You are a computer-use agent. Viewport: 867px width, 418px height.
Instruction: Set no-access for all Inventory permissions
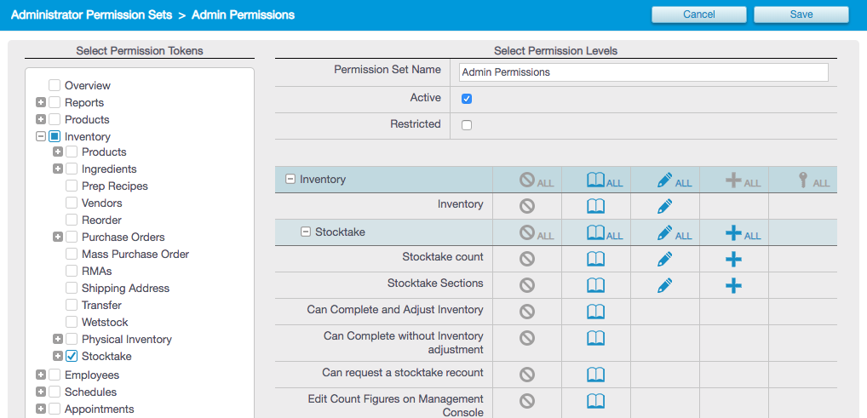click(536, 180)
